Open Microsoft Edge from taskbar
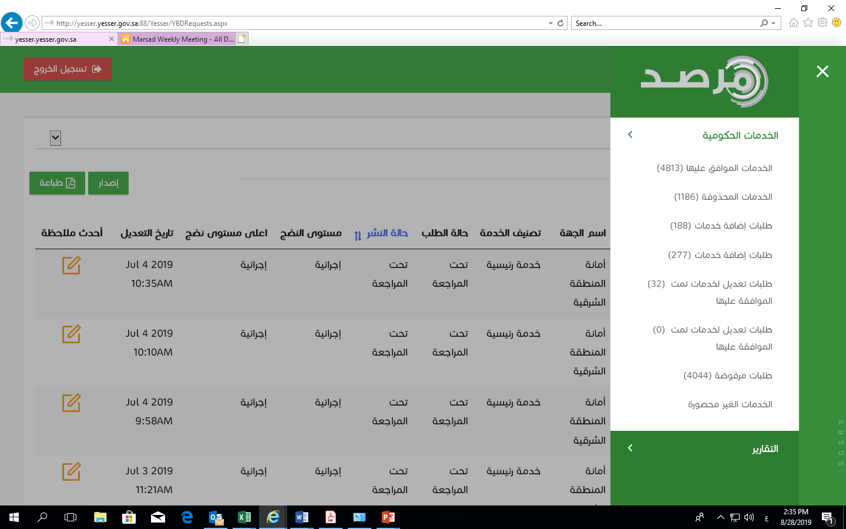Image resolution: width=846 pixels, height=529 pixels. pyautogui.click(x=187, y=517)
